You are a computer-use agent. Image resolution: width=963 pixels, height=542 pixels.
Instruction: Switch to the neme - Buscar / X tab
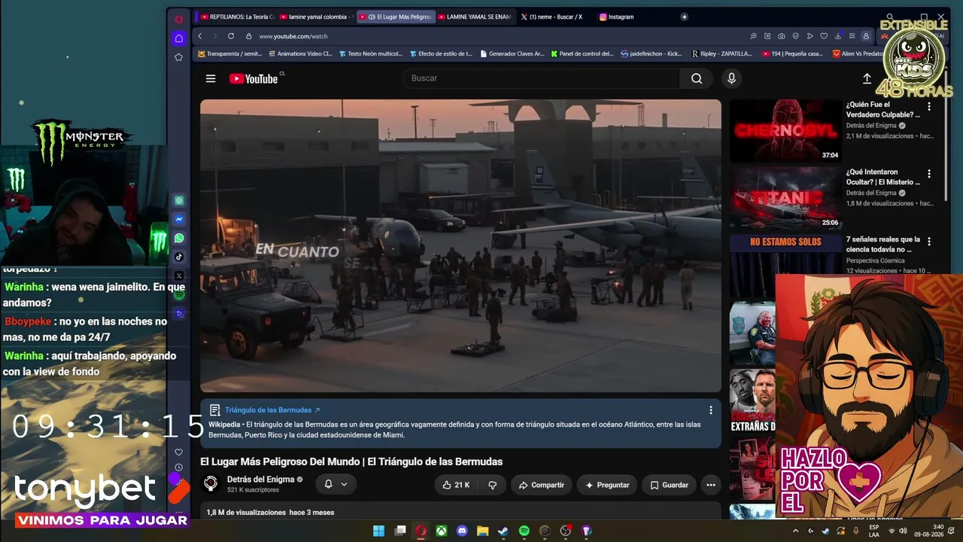[554, 17]
